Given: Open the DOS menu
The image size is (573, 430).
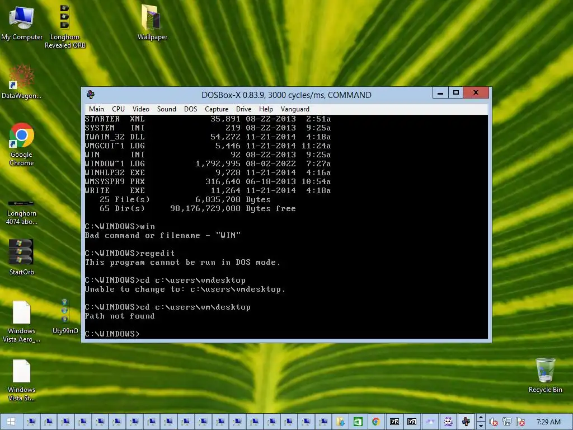Looking at the screenshot, I should 190,109.
